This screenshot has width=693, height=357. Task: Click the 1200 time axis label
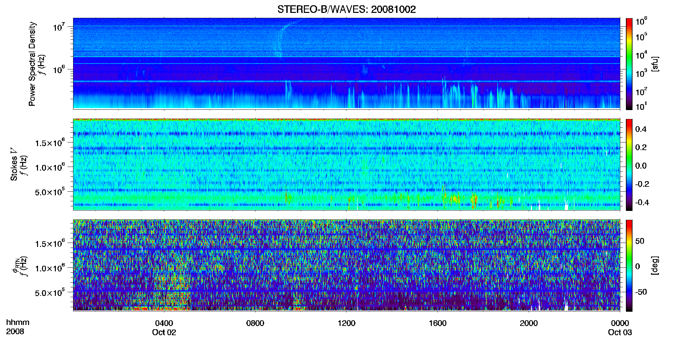coord(346,323)
